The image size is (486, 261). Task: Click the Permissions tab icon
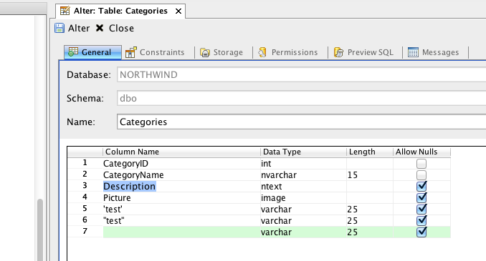coord(262,52)
